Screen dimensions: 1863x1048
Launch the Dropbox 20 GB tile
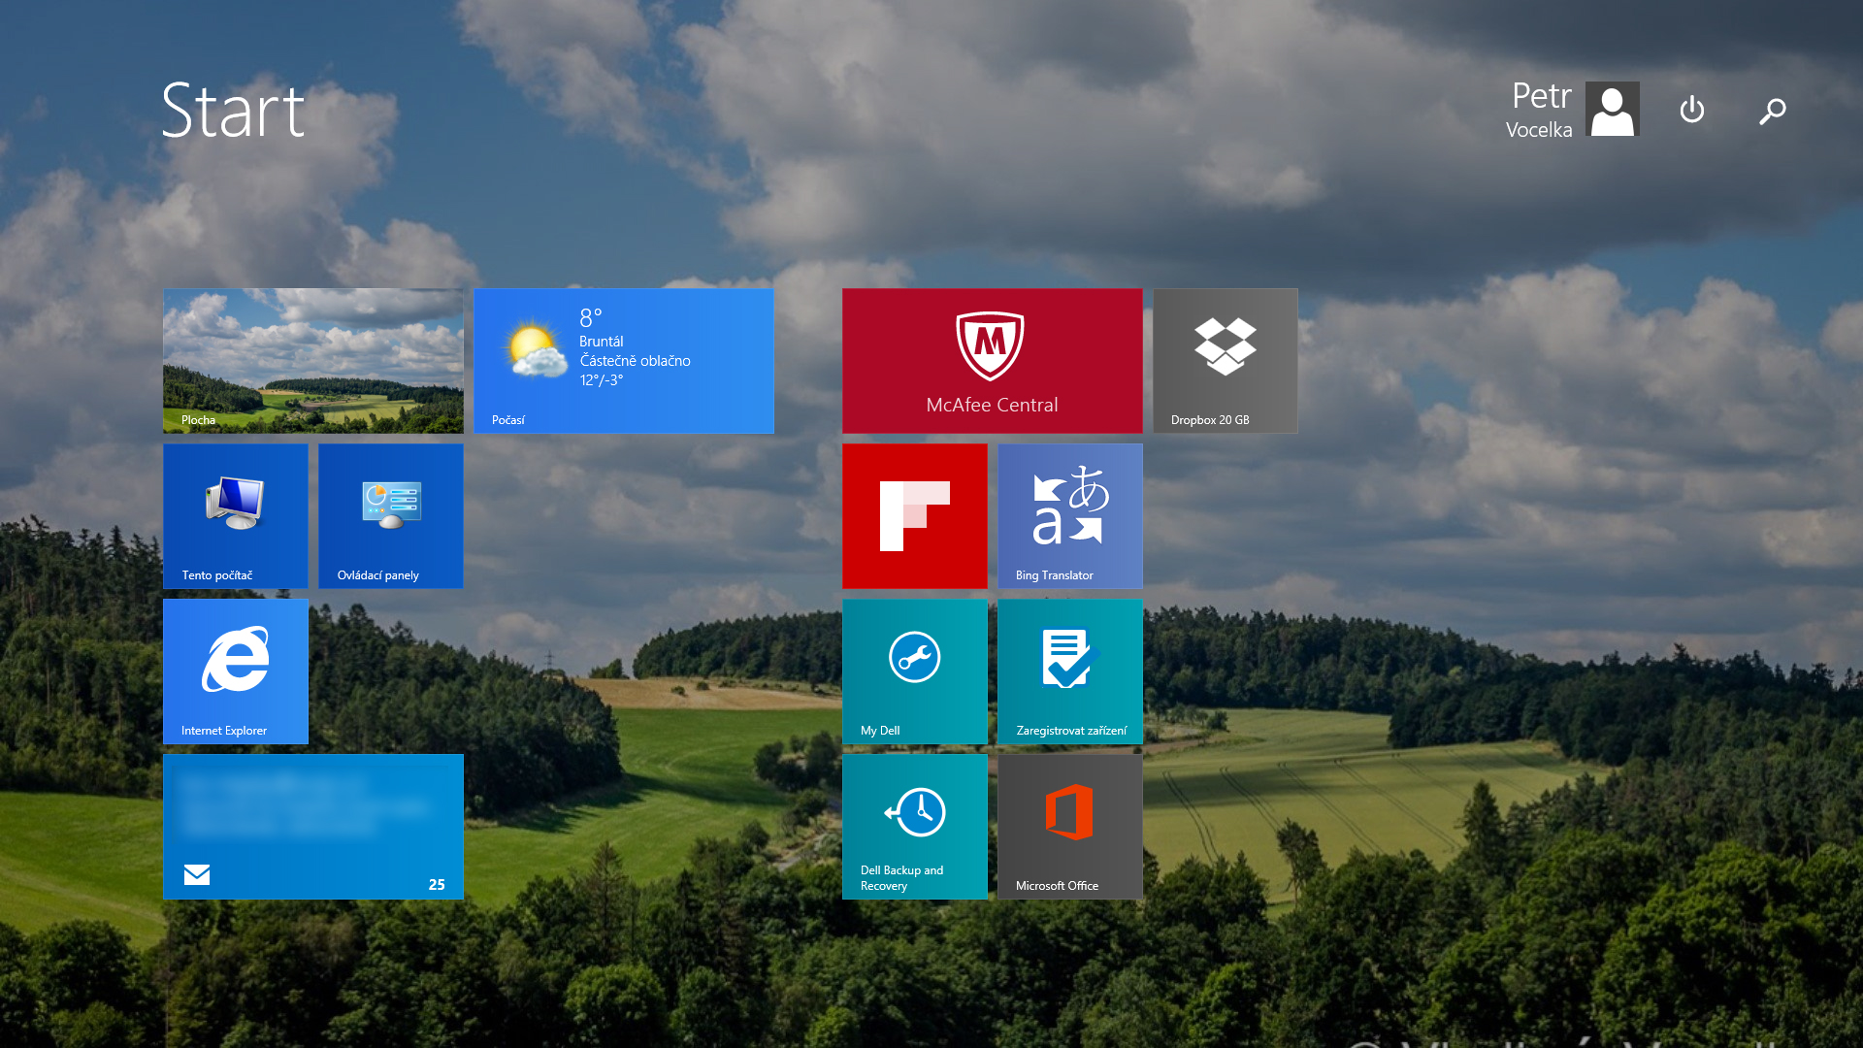1225,360
